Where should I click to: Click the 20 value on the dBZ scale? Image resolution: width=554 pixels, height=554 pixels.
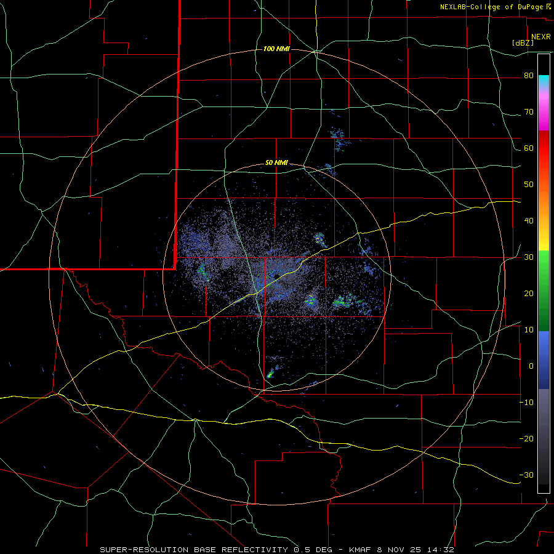click(x=529, y=294)
